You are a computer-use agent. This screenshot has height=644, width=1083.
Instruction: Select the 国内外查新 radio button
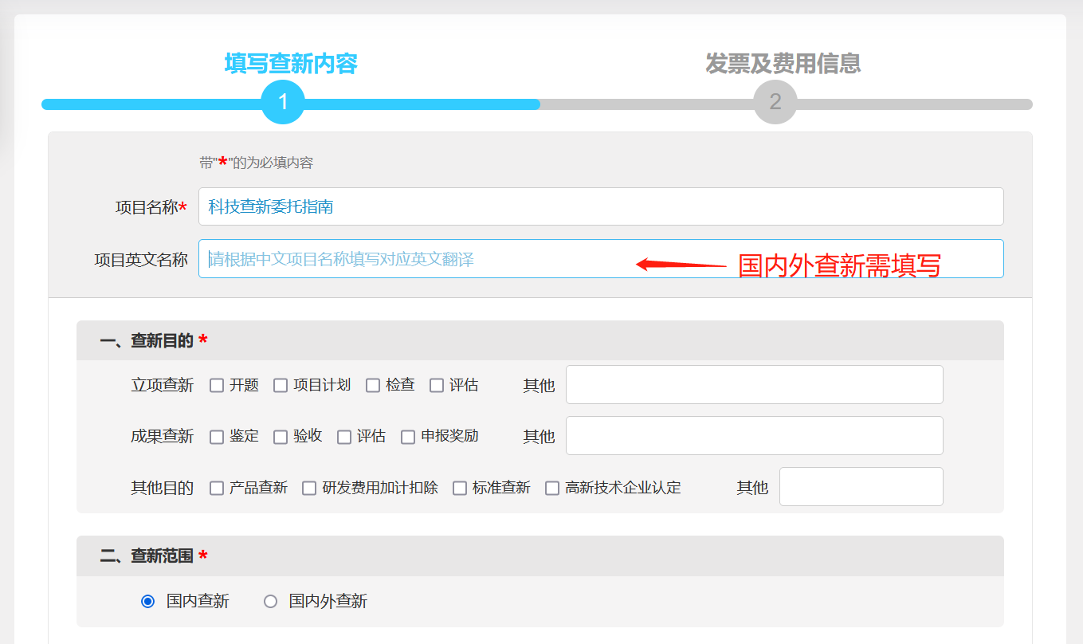pos(271,602)
